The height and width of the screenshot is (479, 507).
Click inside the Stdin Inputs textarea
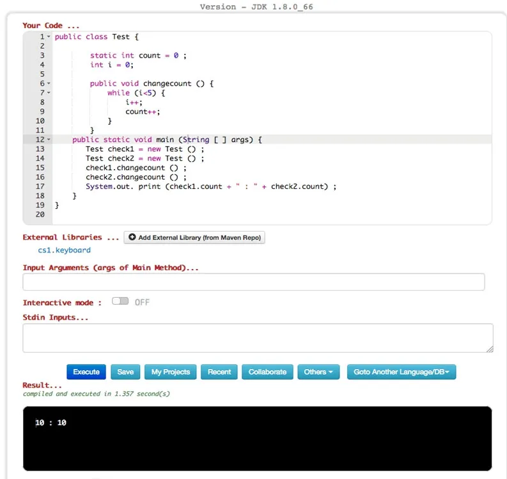click(258, 337)
